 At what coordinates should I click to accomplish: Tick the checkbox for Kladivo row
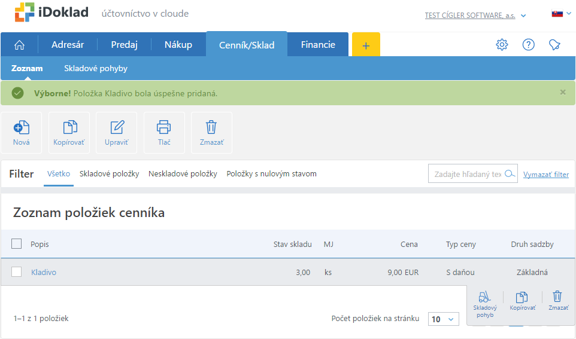point(17,272)
